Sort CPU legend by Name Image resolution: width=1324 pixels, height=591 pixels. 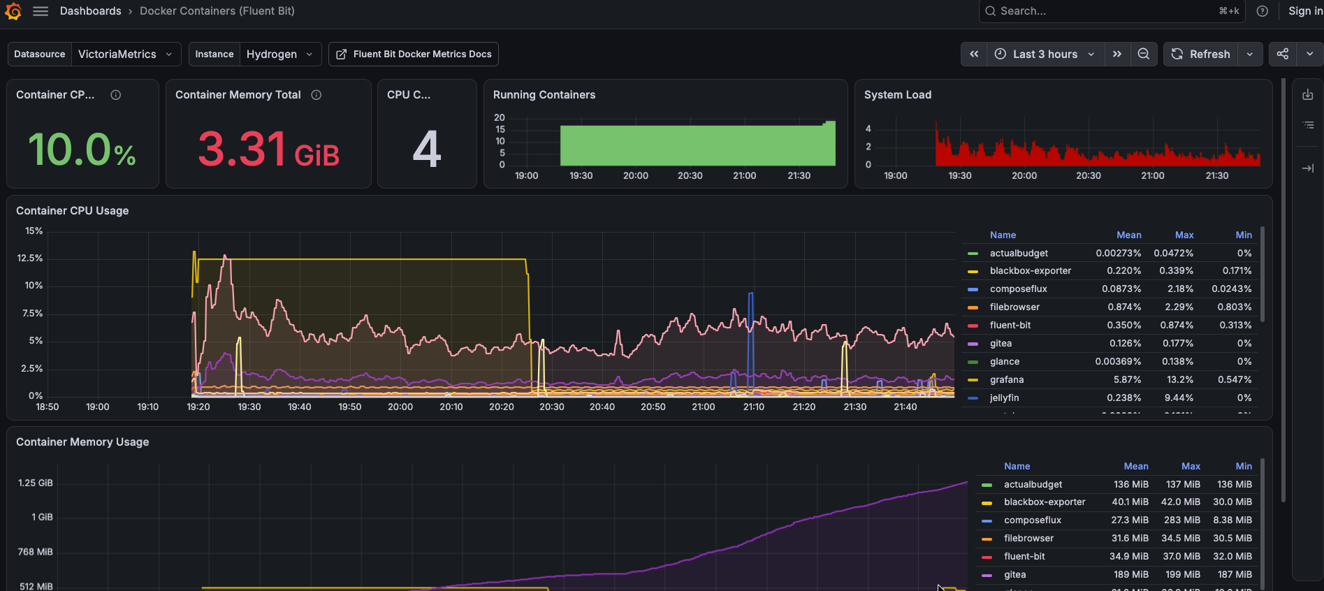[1003, 235]
